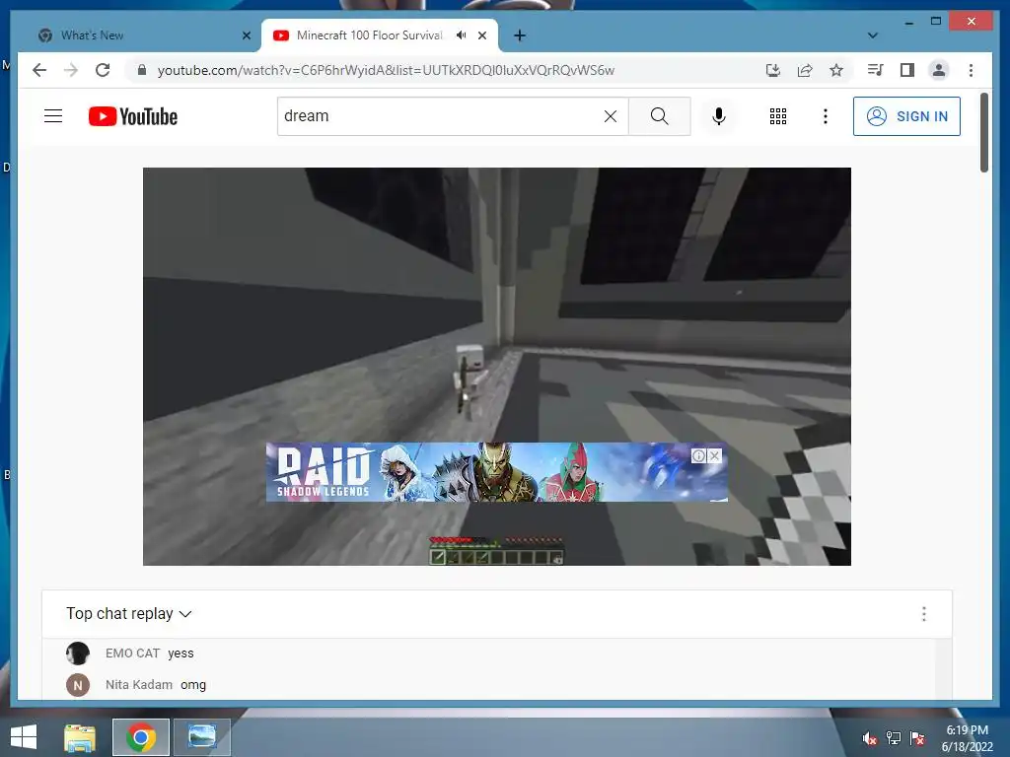1010x757 pixels.
Task: Click the address bar URL
Action: 386,70
